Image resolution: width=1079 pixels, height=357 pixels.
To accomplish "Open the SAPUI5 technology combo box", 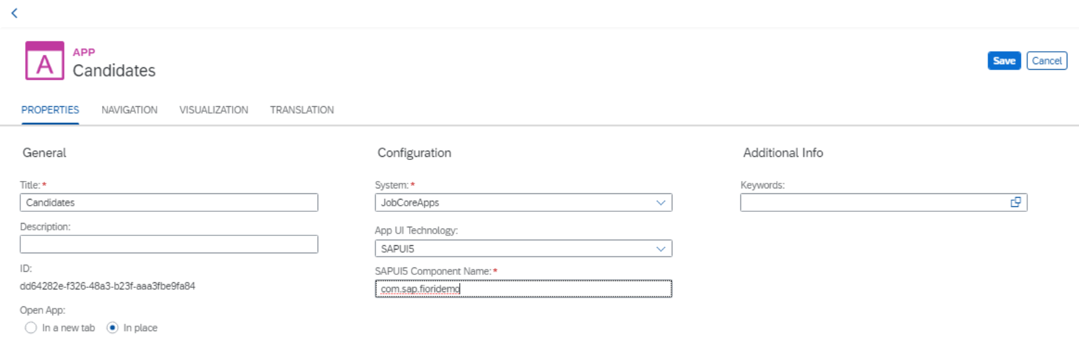I will [x=513, y=249].
